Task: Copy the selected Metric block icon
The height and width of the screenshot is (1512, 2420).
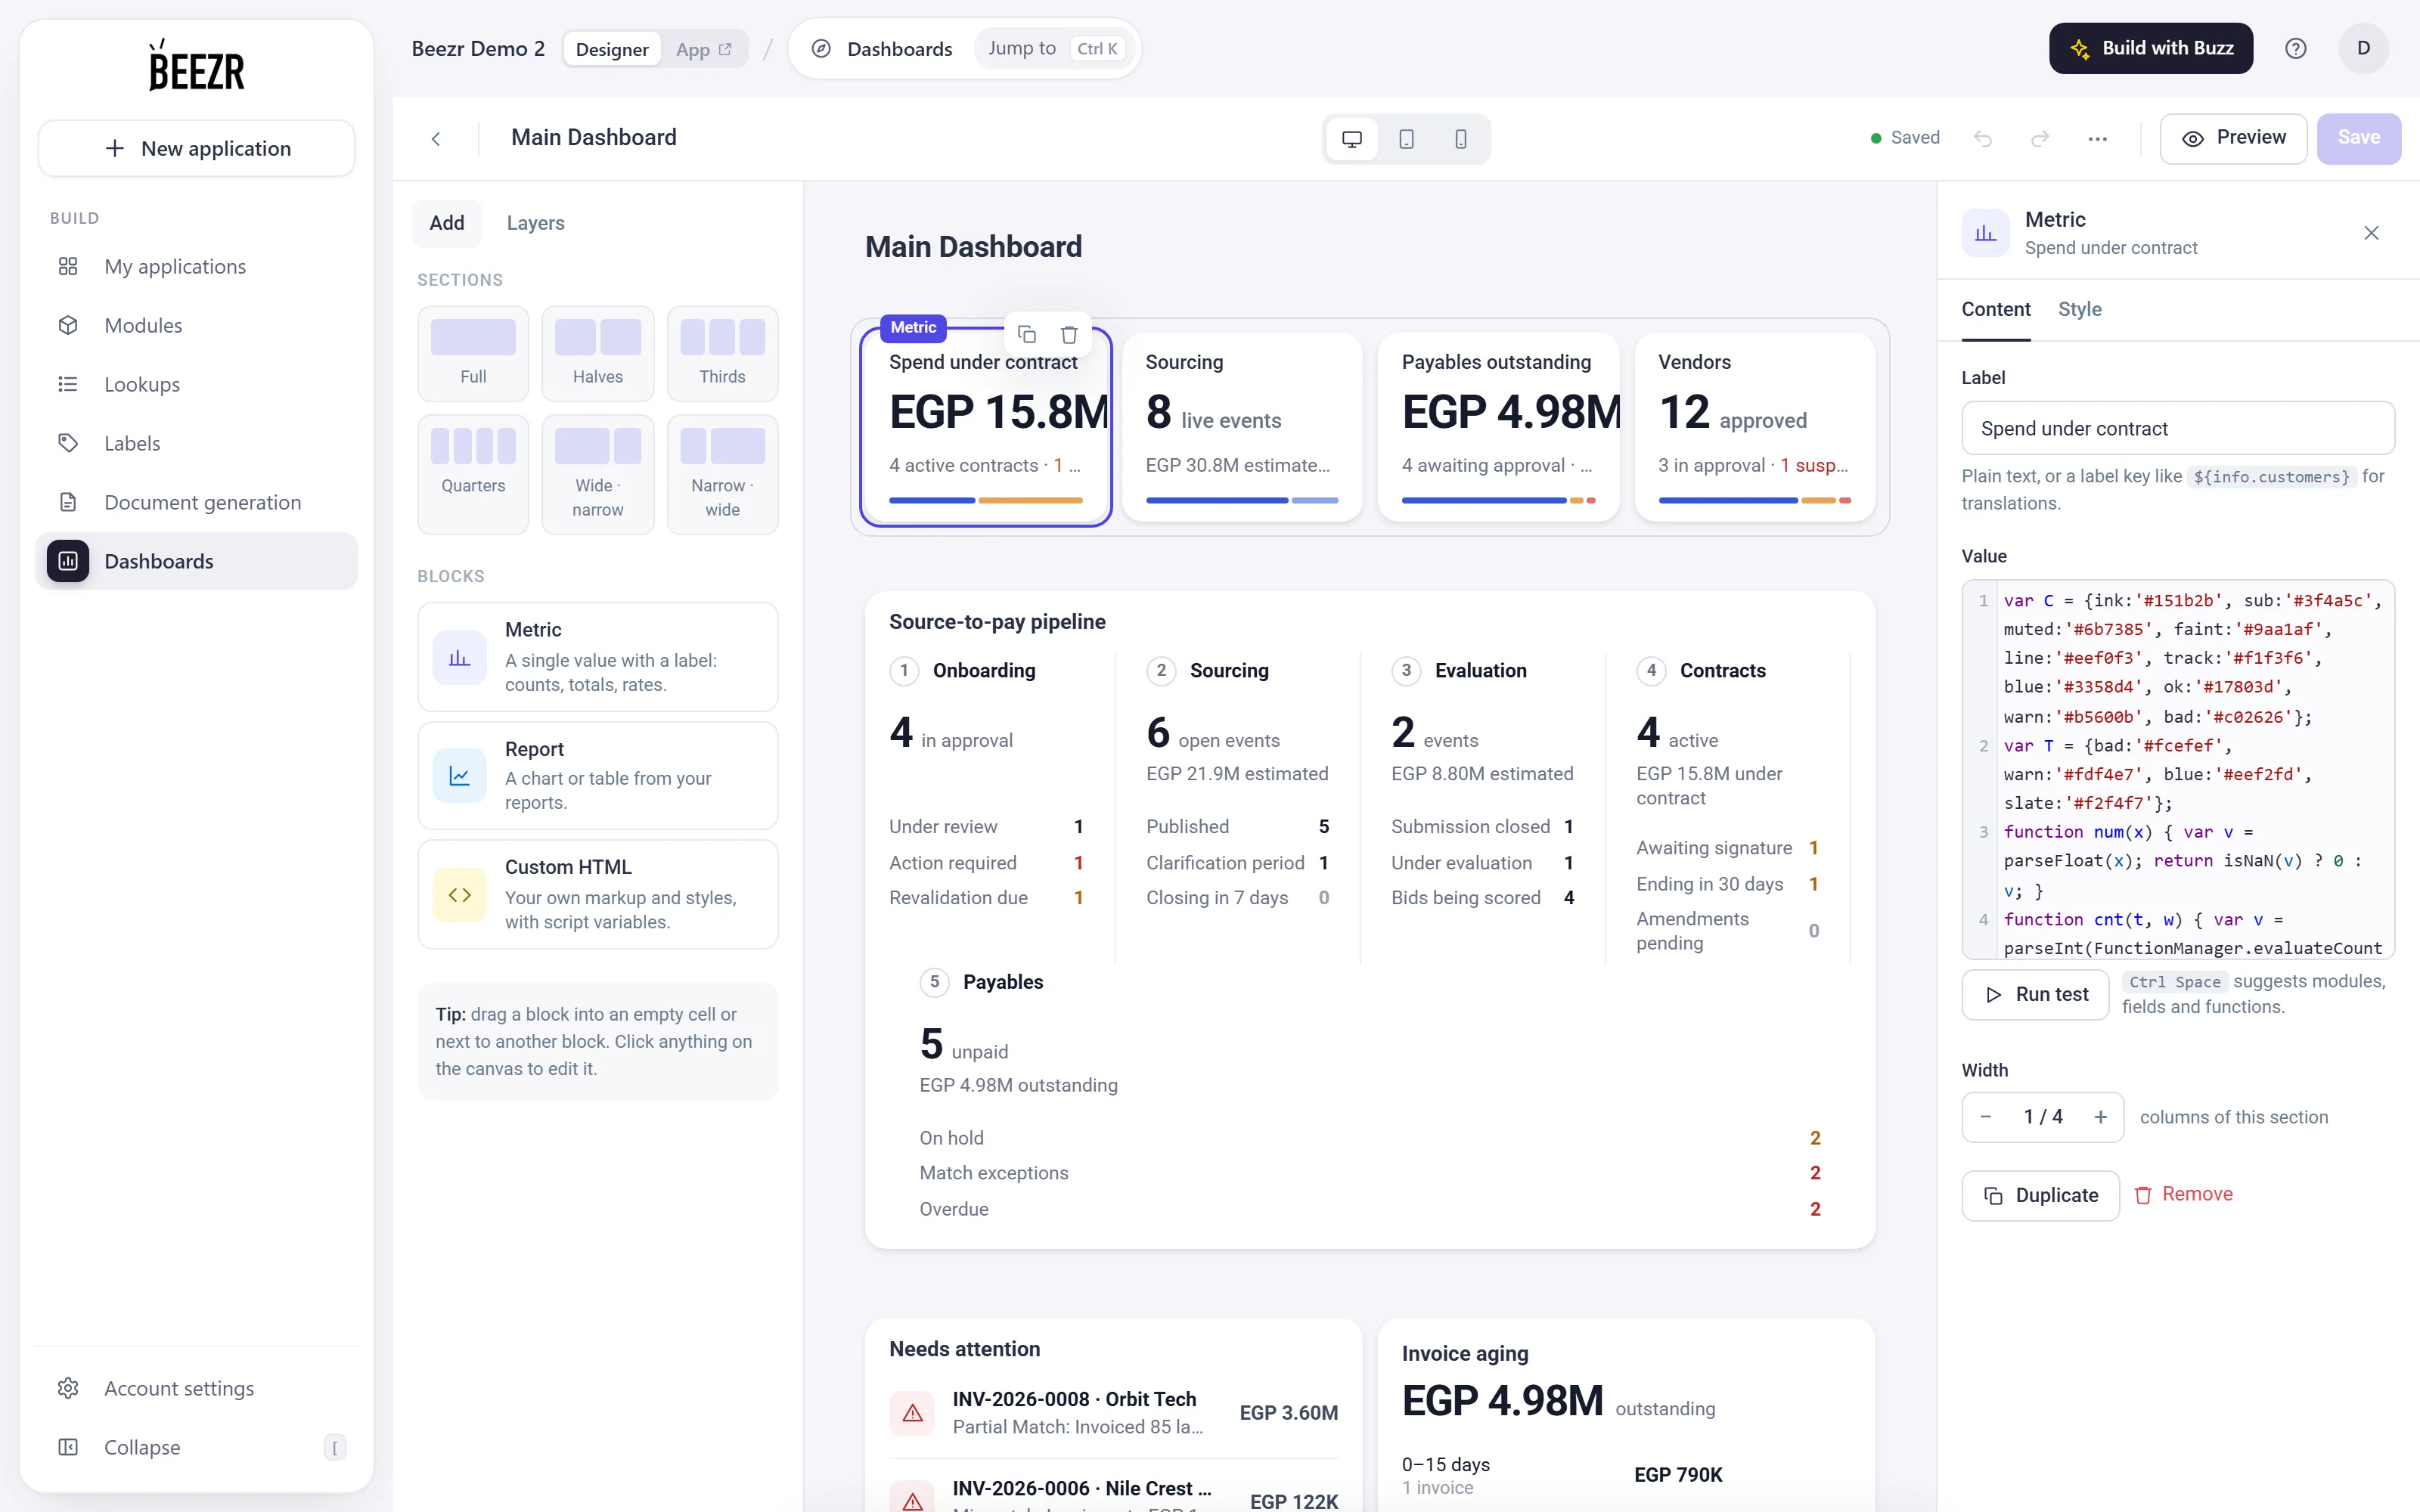Action: pyautogui.click(x=1026, y=334)
